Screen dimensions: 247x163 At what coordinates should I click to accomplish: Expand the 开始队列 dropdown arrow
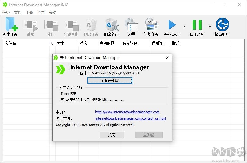(x=184, y=26)
